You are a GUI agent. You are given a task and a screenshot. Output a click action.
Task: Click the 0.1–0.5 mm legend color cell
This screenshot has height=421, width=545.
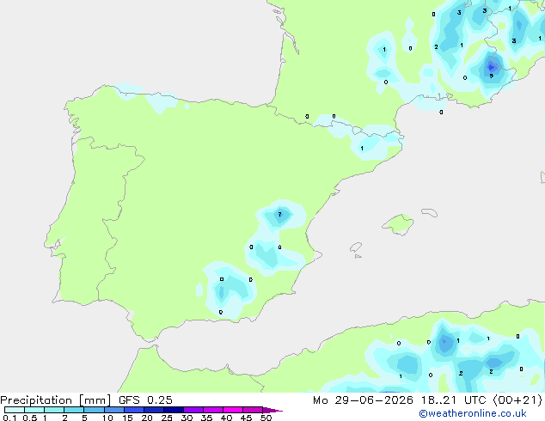[15, 410]
